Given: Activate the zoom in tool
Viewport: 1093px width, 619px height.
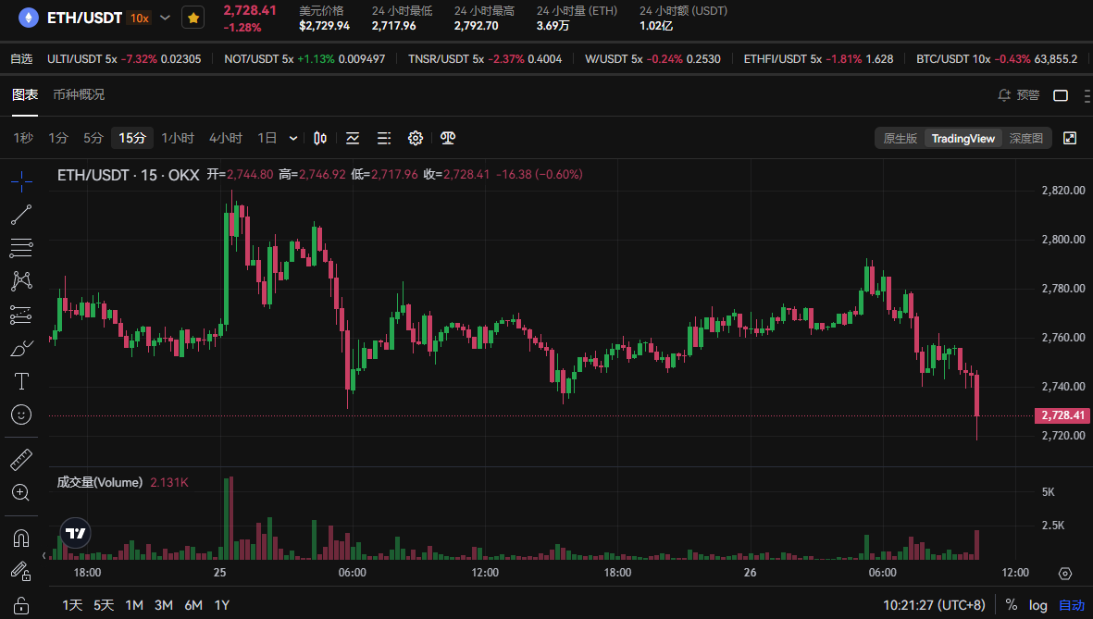Looking at the screenshot, I should coord(21,493).
